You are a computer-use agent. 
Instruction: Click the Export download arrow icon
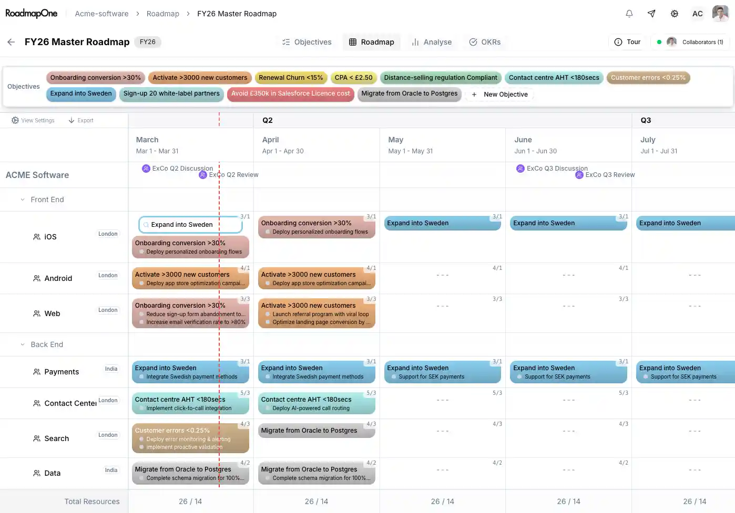click(x=71, y=120)
